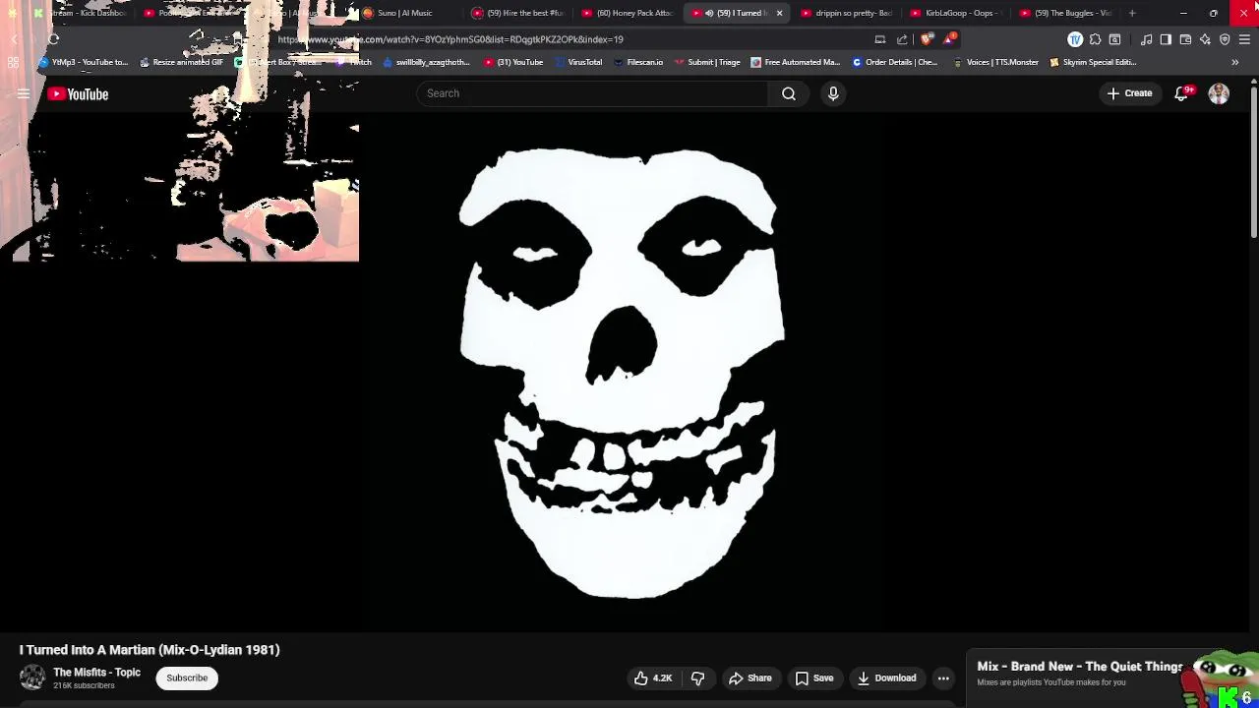1259x708 pixels.
Task: Activate voice search microphone
Action: (x=833, y=93)
